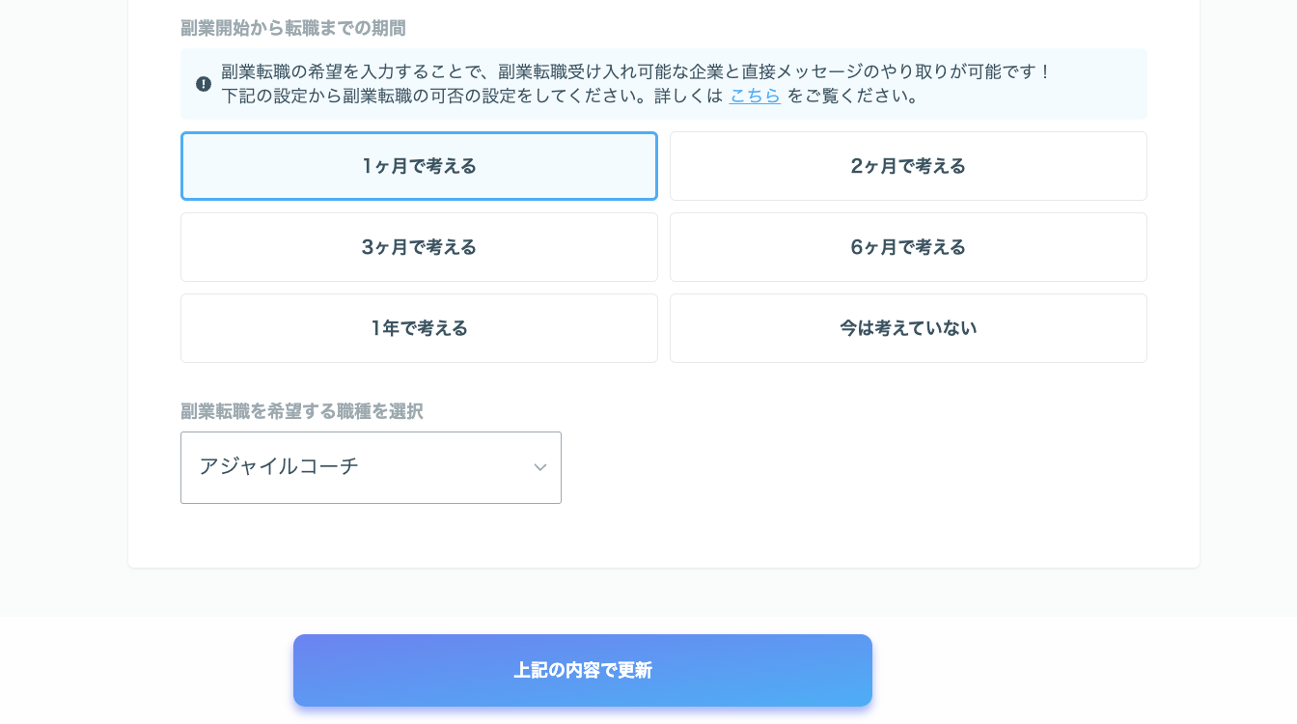Select the 1ヶ月で考える option
Image resolution: width=1297 pixels, height=724 pixels.
[419, 166]
